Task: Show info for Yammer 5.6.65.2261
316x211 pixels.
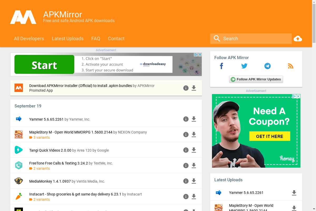Action: pyautogui.click(x=186, y=119)
